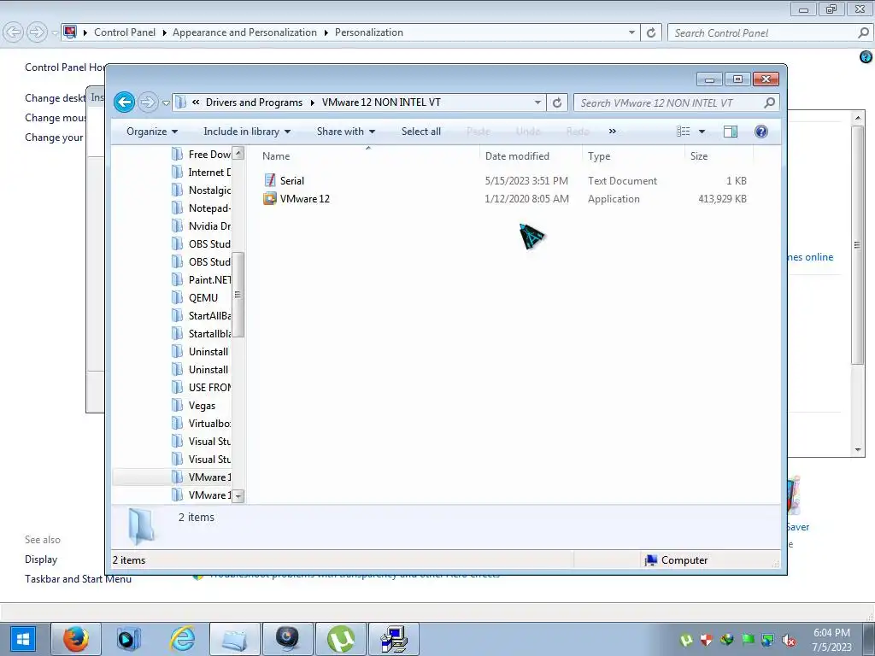The image size is (875, 656).
Task: Launch Firefox from the taskbar
Action: (76, 639)
